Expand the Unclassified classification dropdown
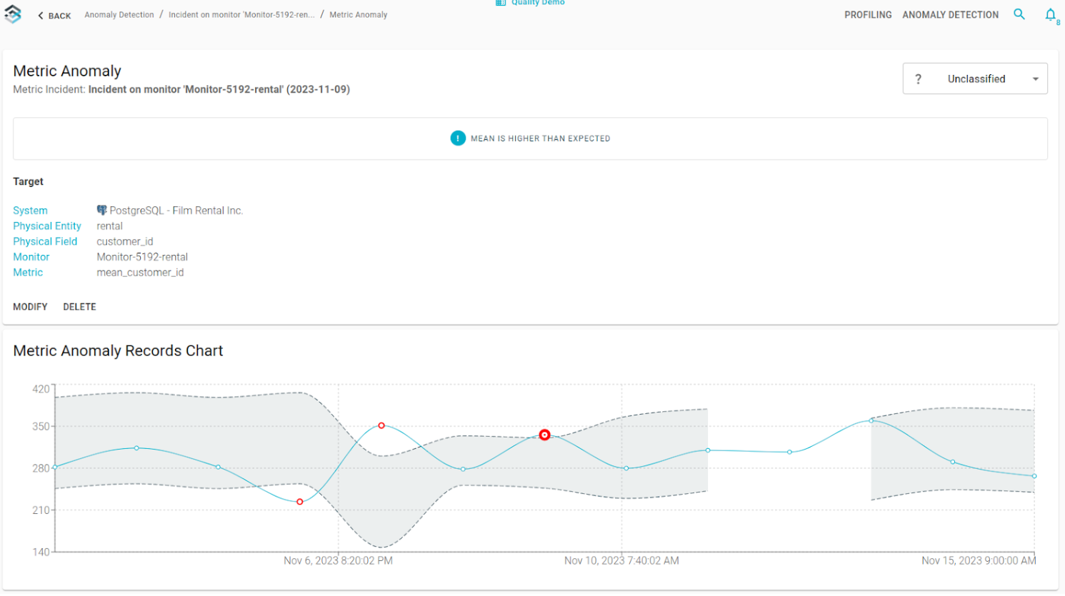 (975, 79)
